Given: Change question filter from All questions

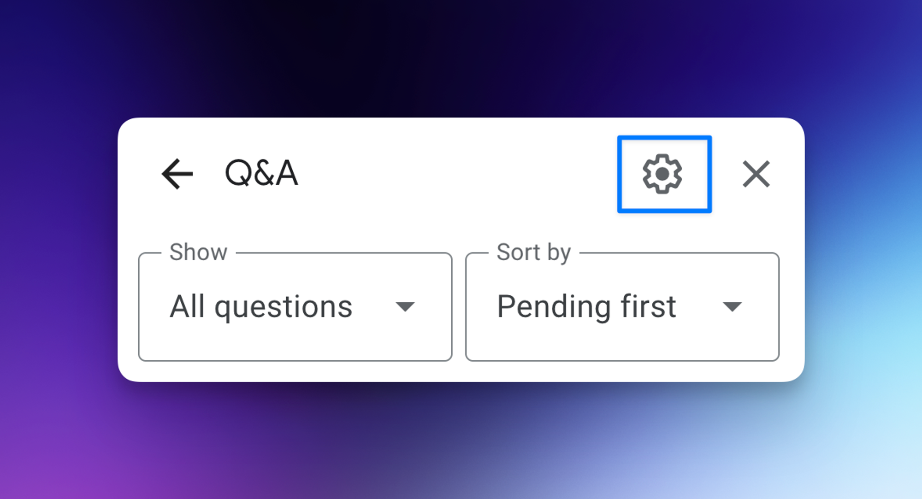Looking at the screenshot, I should pos(295,306).
